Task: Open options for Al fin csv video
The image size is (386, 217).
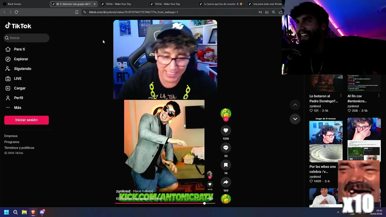Action: click(x=379, y=96)
